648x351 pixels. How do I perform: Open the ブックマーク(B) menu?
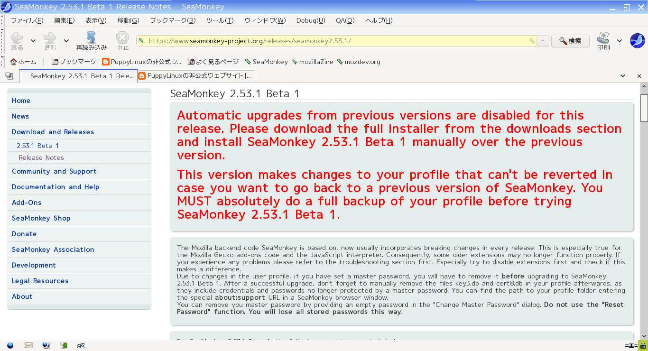(173, 20)
